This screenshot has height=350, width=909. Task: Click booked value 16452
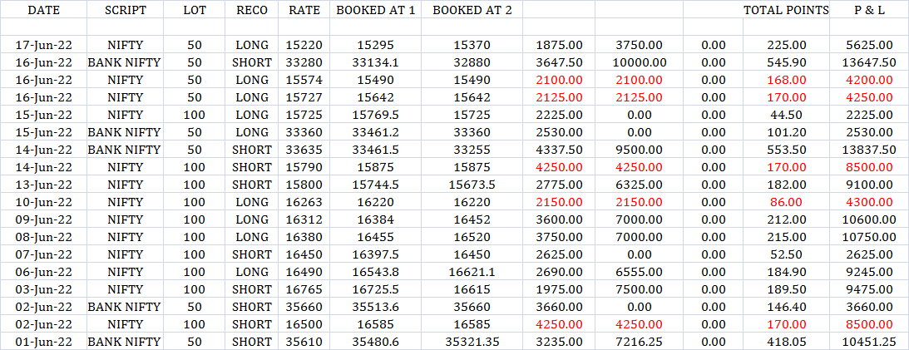point(472,219)
